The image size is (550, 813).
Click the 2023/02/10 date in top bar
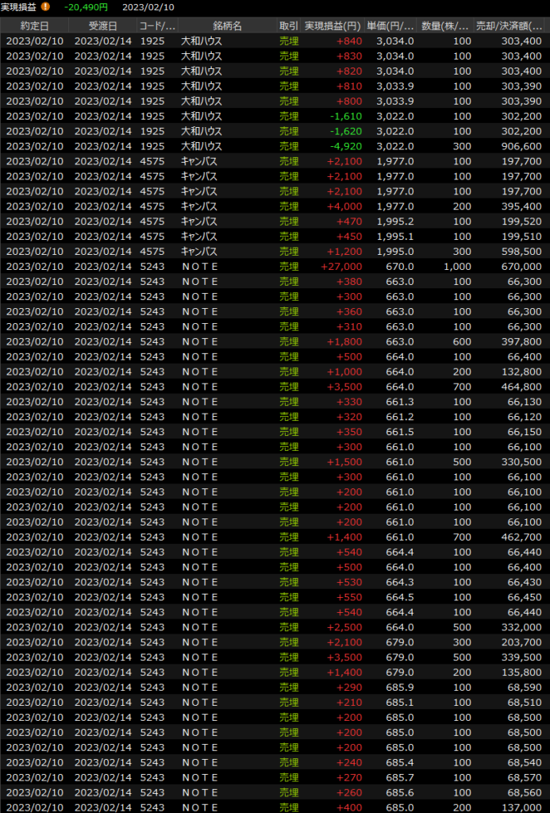148,7
